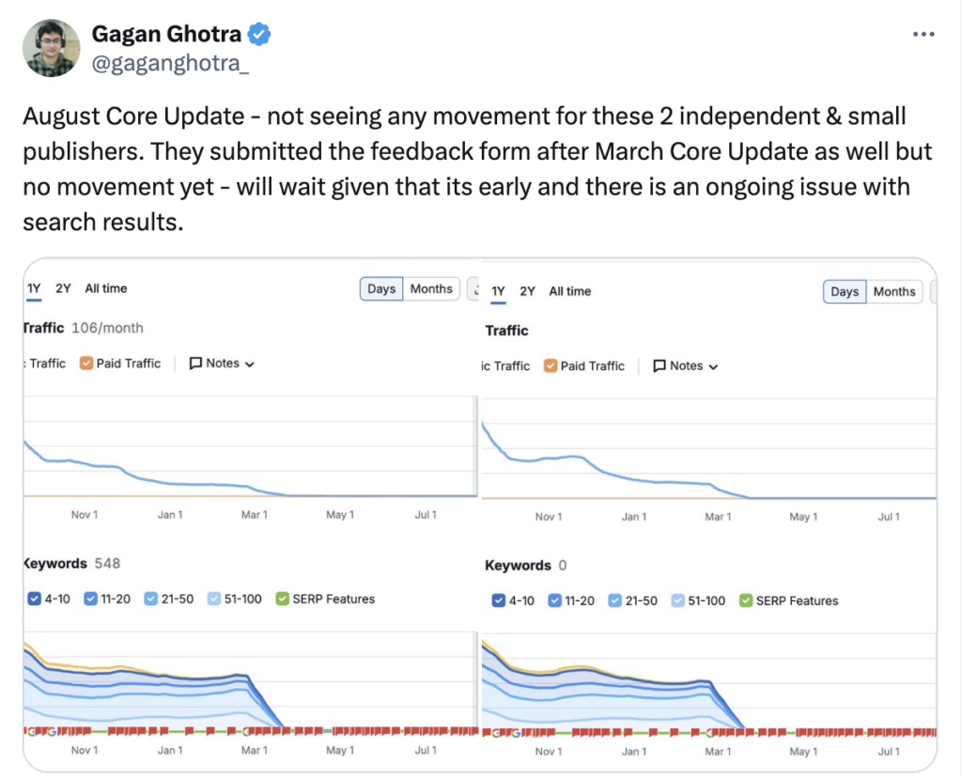Select the right chart's All time tab
This screenshot has width=962, height=777.
click(570, 291)
